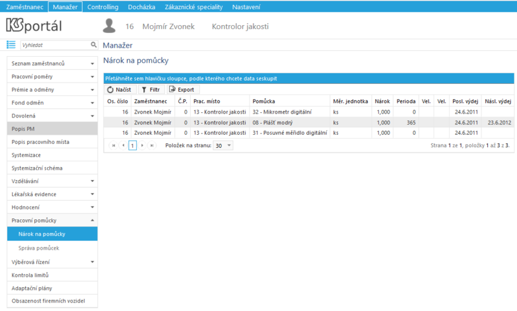Expand Prémie a odměny section

click(52, 90)
